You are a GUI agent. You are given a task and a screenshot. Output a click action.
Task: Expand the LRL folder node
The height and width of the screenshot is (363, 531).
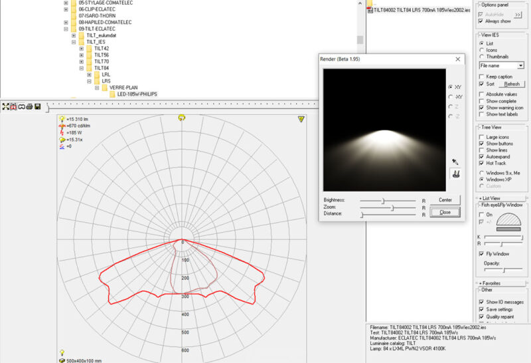[89, 74]
